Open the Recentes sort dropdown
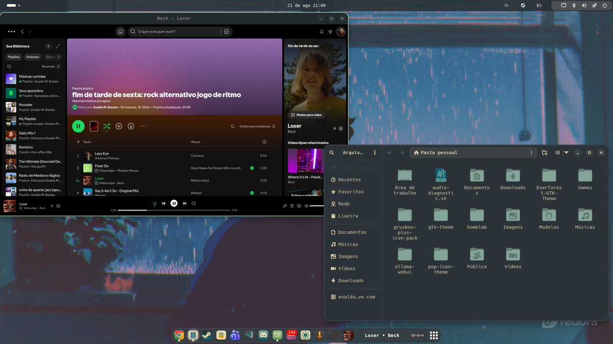The image size is (613, 344). [51, 66]
